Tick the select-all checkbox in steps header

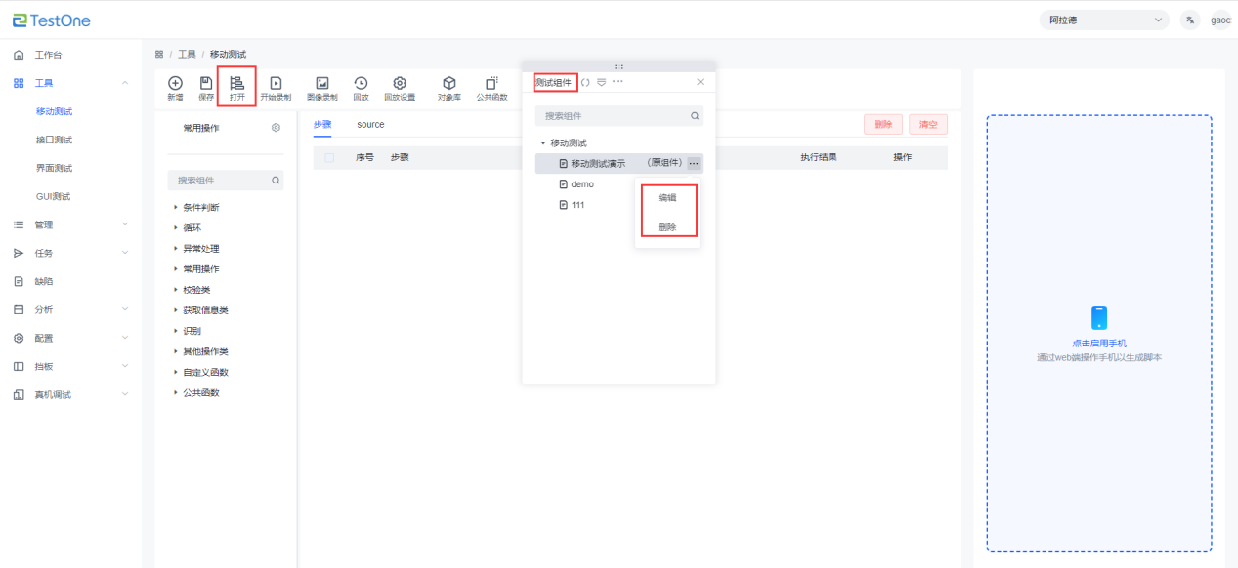click(329, 157)
